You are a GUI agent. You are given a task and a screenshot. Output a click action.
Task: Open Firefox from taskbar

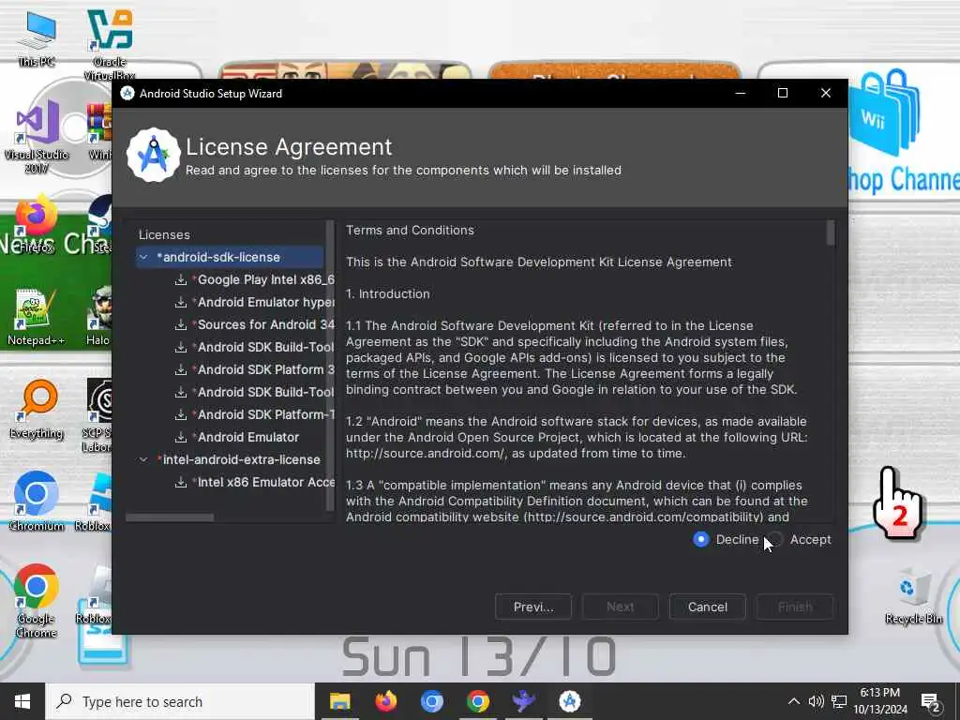coord(385,701)
